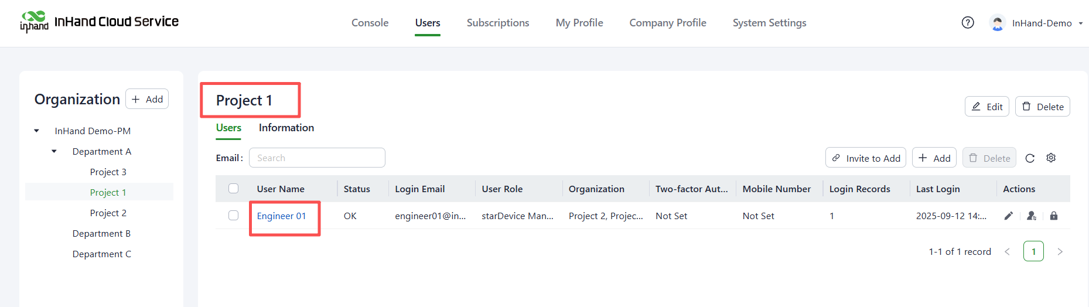
Task: Click the InHand-Demo user avatar icon
Action: pyautogui.click(x=997, y=23)
